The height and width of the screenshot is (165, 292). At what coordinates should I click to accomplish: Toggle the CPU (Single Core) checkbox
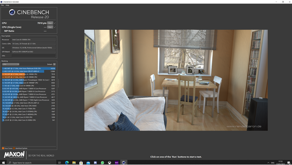(x=55, y=27)
